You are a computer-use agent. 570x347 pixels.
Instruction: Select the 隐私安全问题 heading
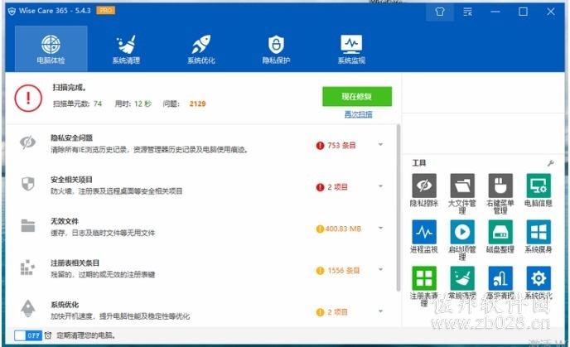pyautogui.click(x=71, y=137)
